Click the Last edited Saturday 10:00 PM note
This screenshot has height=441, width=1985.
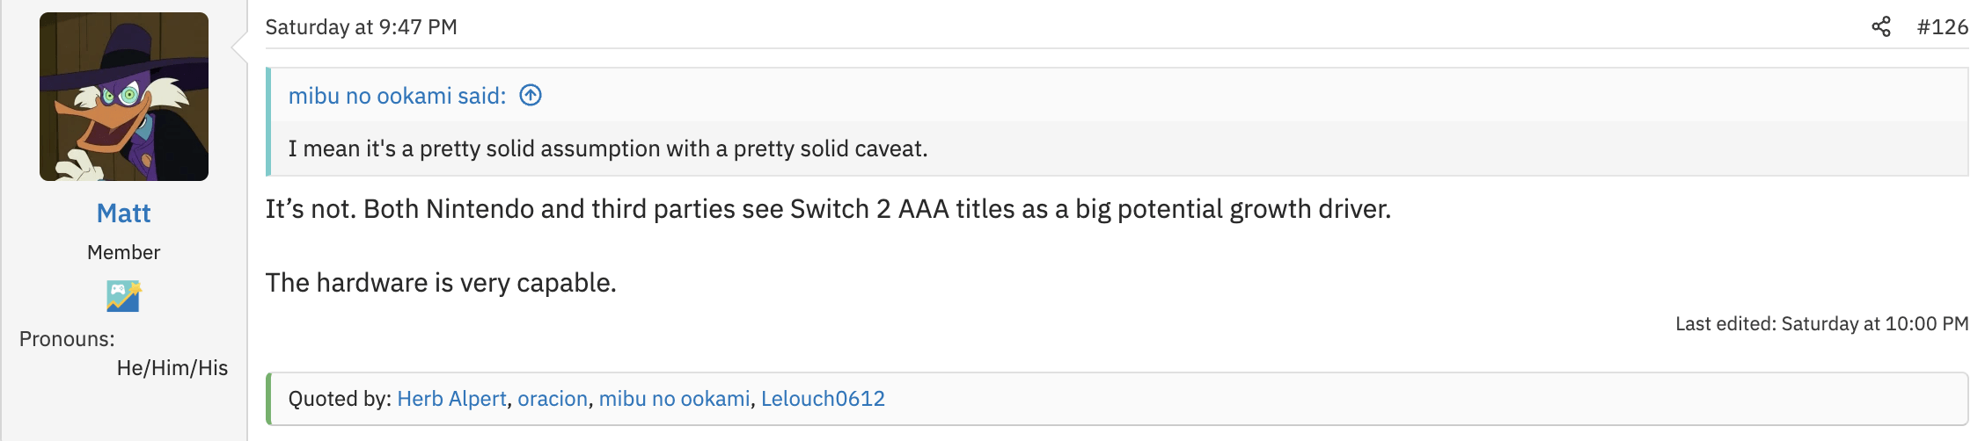(x=1821, y=324)
